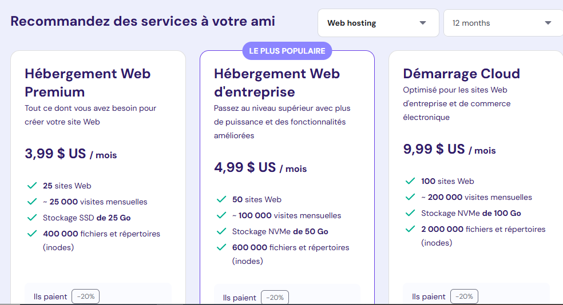Click the checkmark beside 25 000 visites mensuelles
This screenshot has height=305, width=563.
32,202
